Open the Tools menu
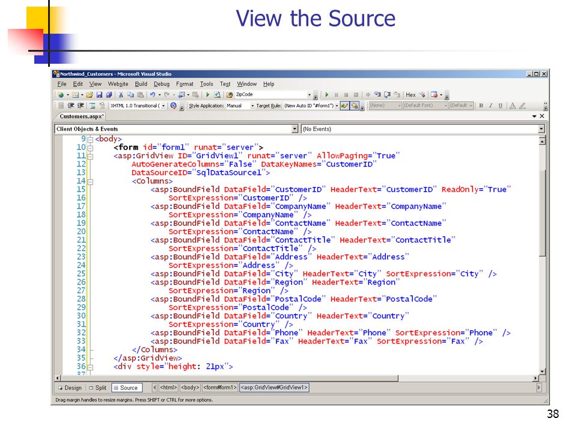Viewport: 577px width, 433px height. [x=206, y=84]
